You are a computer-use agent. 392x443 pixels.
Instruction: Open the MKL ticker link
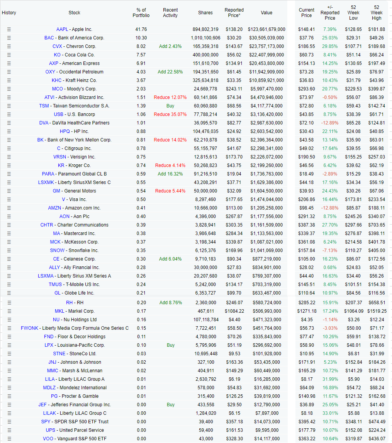pos(59,311)
